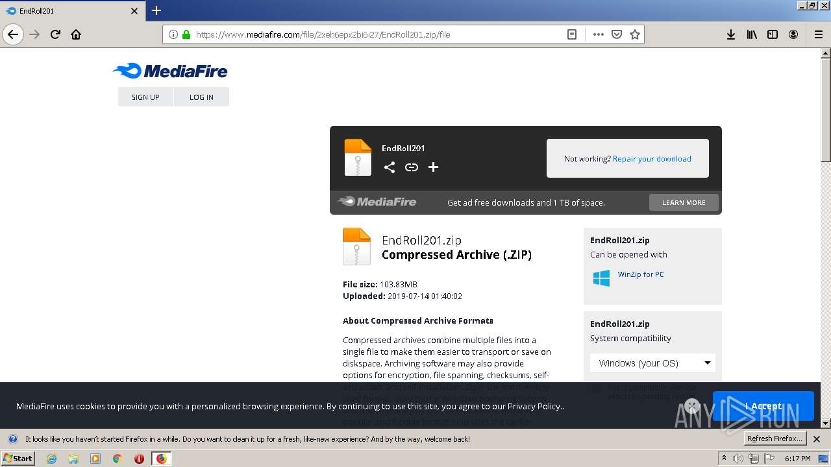The height and width of the screenshot is (467, 831).
Task: Click volume speaker icon in system tray
Action: (738, 459)
